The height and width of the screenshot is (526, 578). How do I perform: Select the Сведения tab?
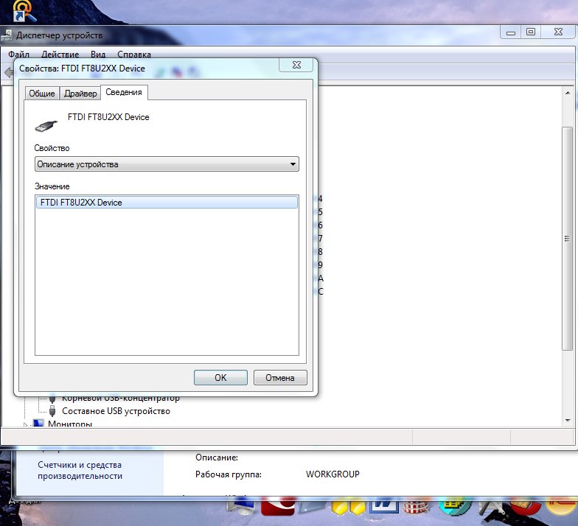tap(124, 93)
